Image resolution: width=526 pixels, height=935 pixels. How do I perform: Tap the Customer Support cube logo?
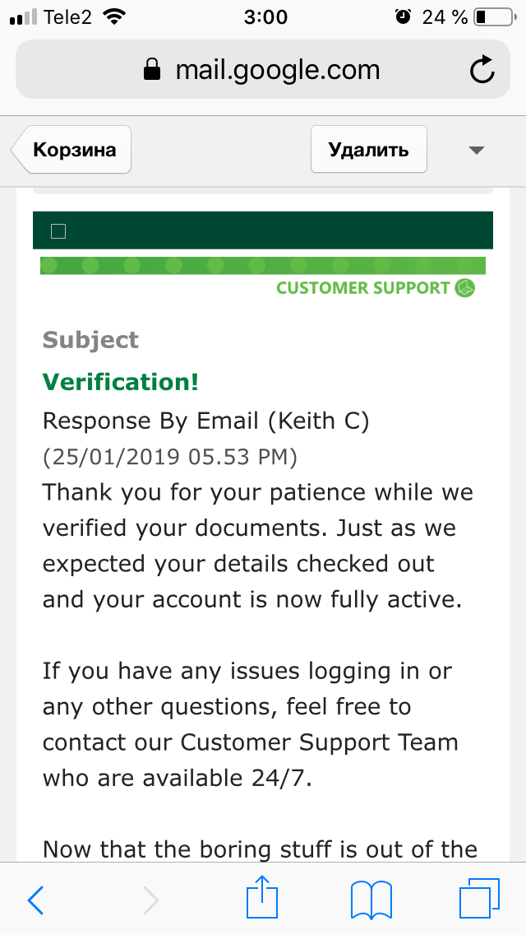pos(464,288)
